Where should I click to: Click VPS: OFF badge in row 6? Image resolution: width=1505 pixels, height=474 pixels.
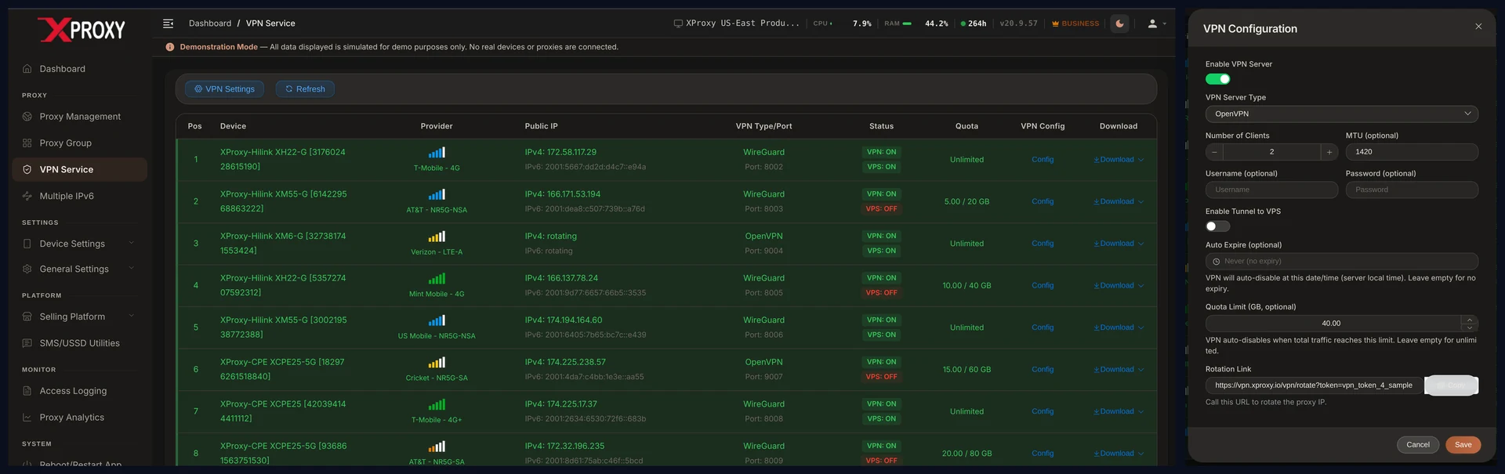click(x=881, y=377)
